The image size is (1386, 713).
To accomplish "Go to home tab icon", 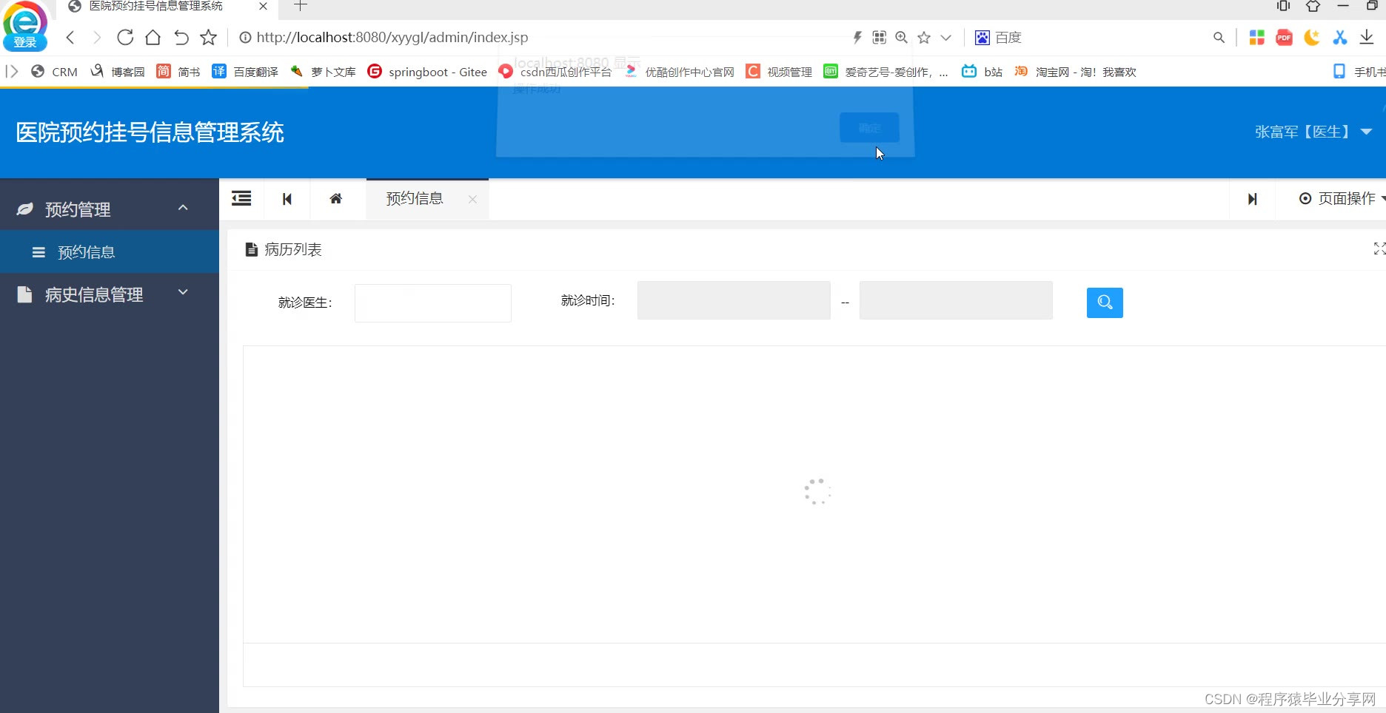I will click(x=336, y=199).
